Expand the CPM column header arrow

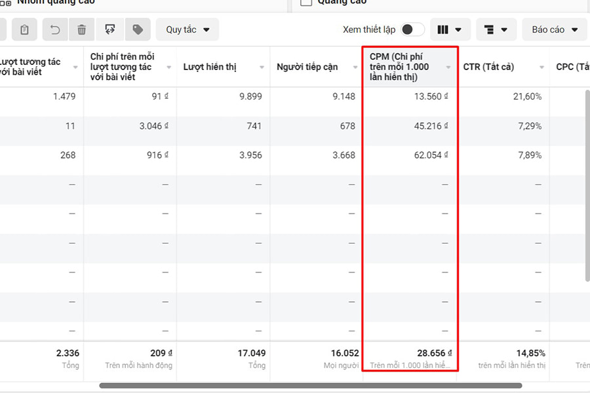[448, 67]
